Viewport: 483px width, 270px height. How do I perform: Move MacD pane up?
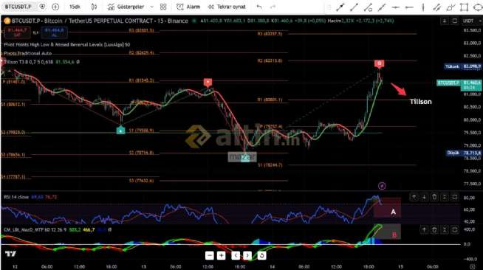pos(424,229)
